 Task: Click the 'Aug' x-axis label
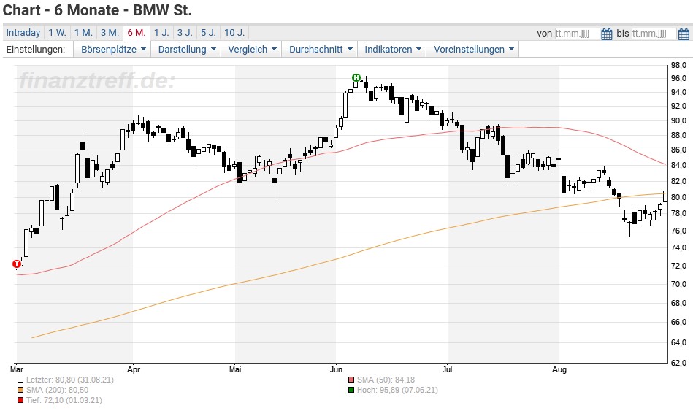(559, 369)
